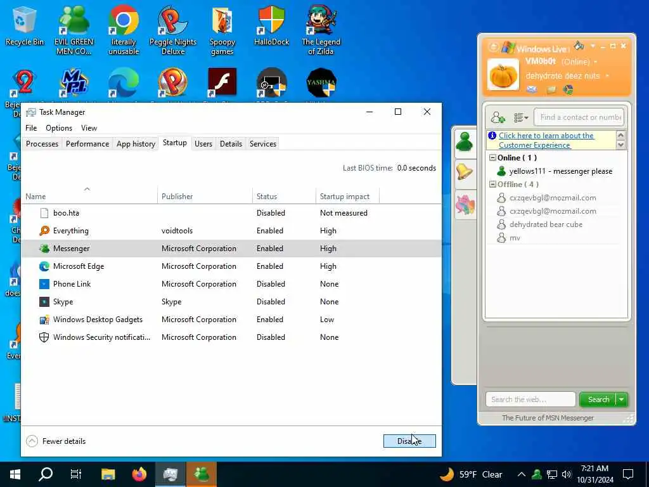The width and height of the screenshot is (649, 487).
Task: Select the Phone Link startup entry
Action: [x=231, y=284]
